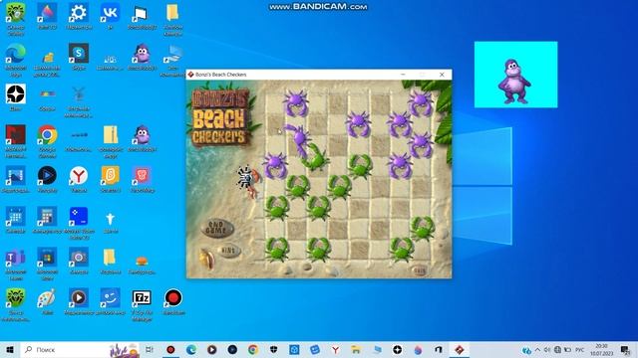Open the Settings gear desktop shortcut

[x=79, y=13]
